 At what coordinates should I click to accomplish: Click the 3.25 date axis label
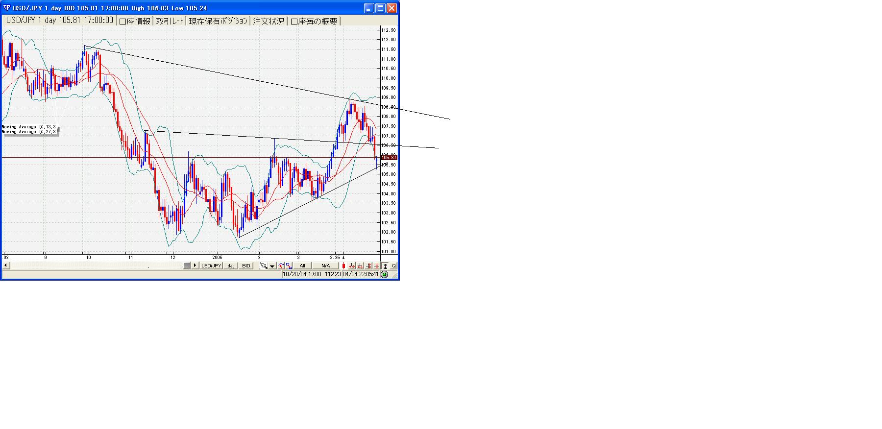[335, 257]
